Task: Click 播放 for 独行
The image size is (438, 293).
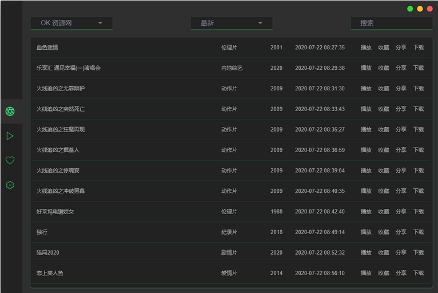Action: 366,232
